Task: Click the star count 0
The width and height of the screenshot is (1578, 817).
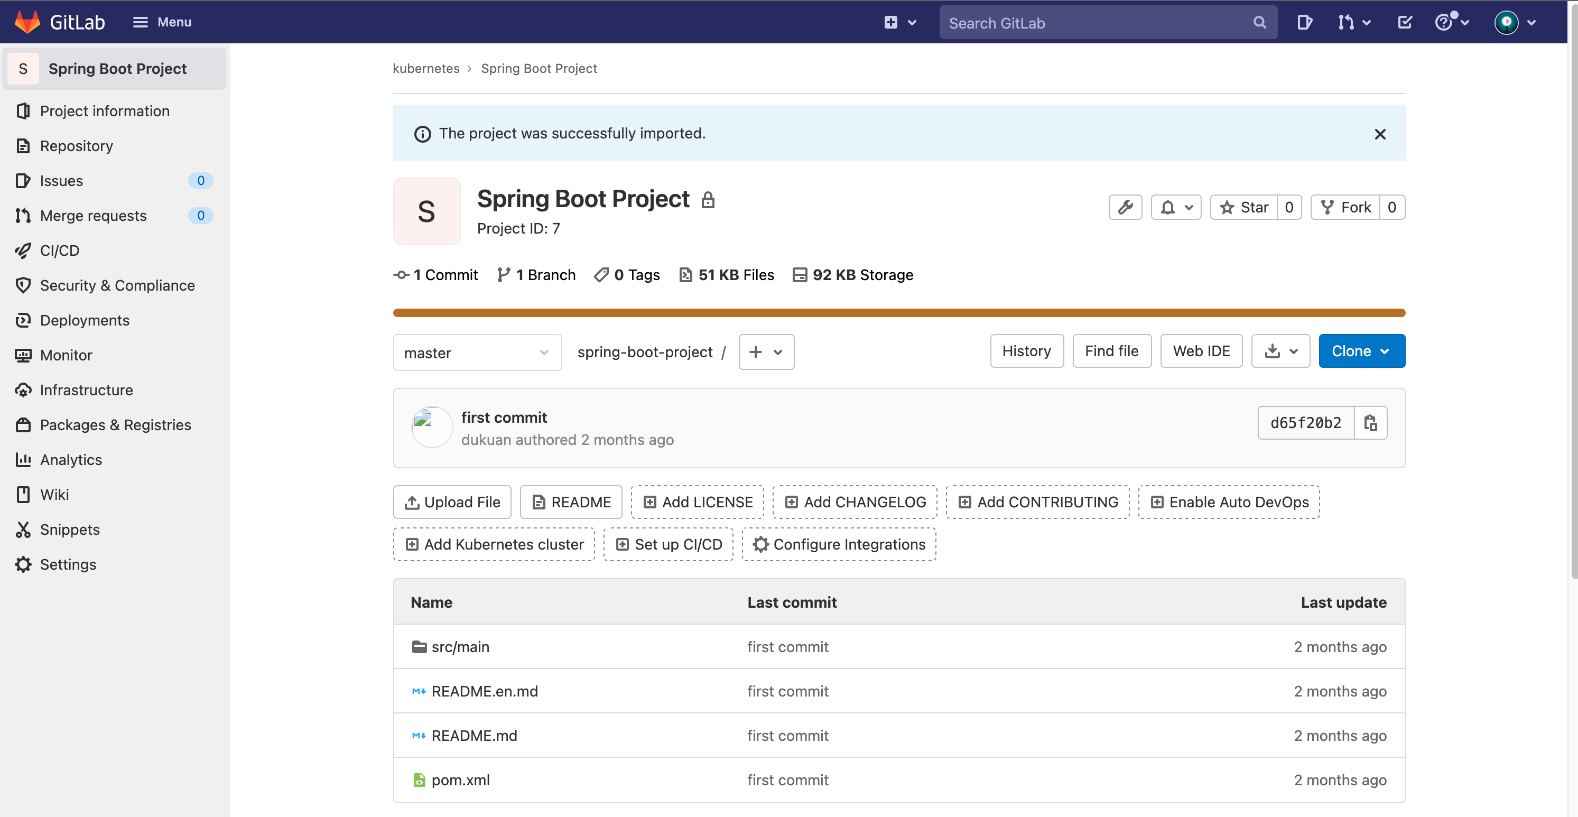Action: pos(1289,208)
